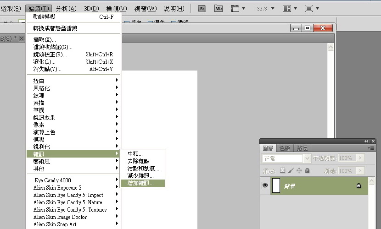Open 消失點(V)... filter

73,69
